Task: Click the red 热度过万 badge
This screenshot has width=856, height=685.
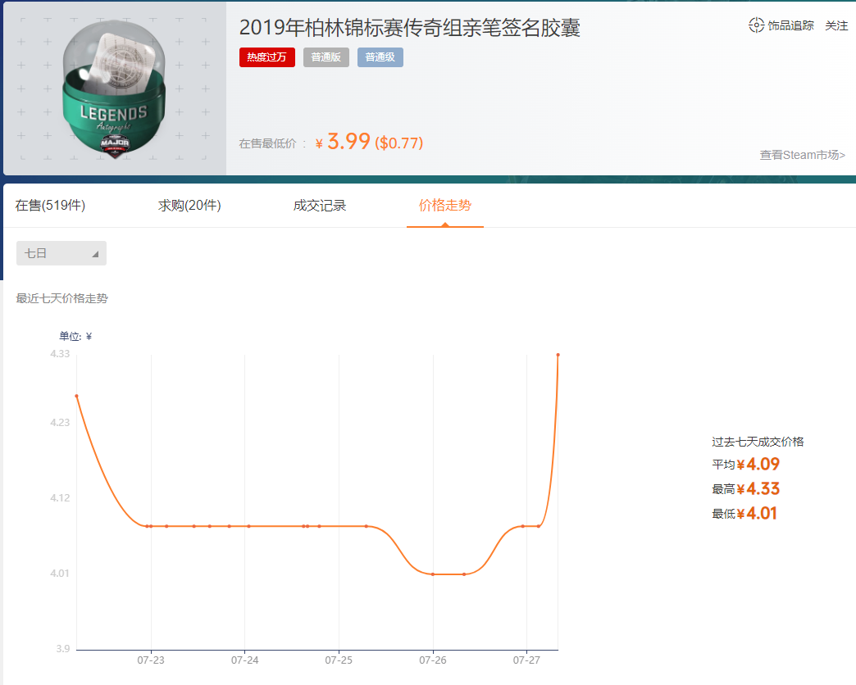Action: 266,57
